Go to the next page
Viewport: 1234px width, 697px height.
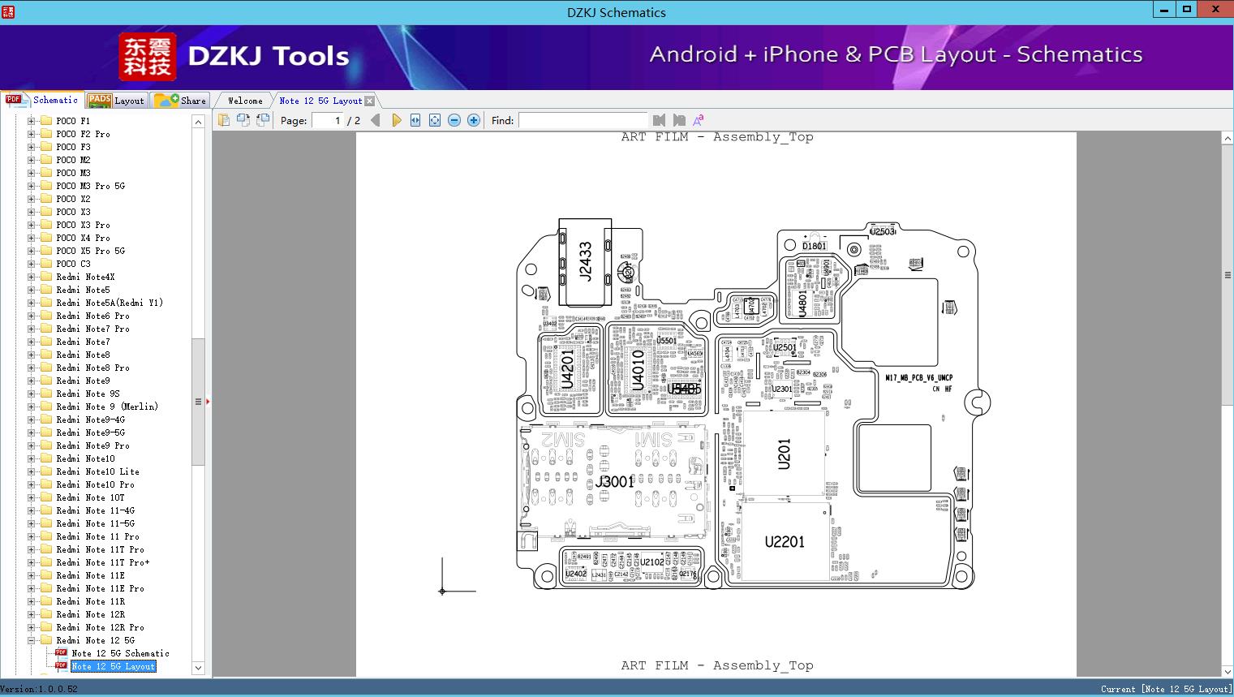[x=396, y=120]
